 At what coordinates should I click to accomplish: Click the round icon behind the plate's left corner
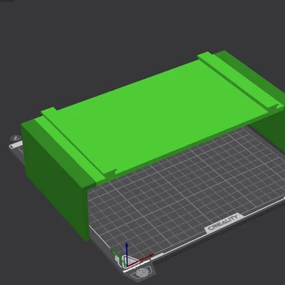click(16, 138)
